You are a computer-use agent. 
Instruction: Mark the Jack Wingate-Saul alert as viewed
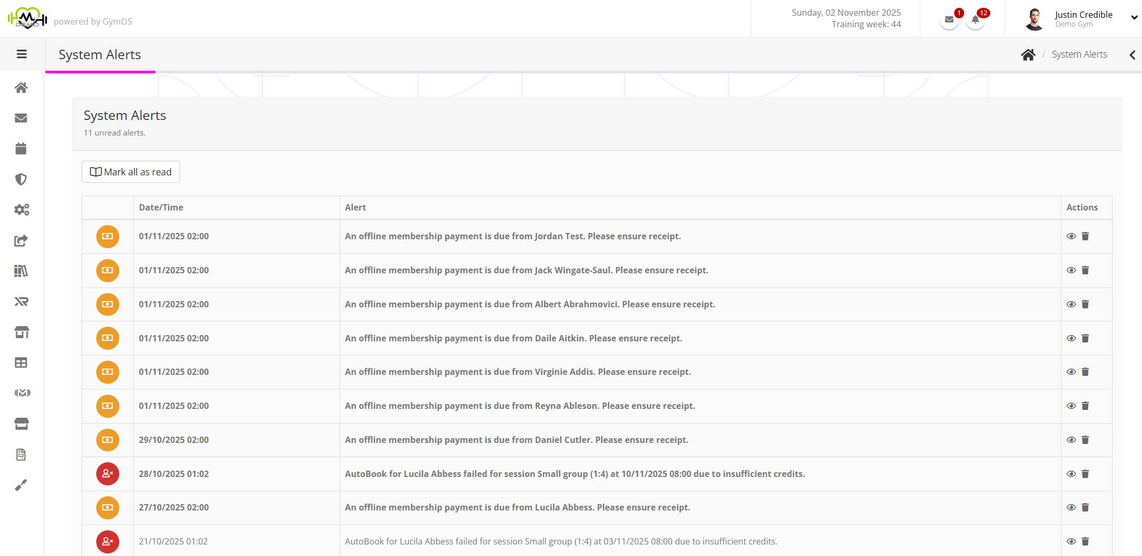click(x=1071, y=271)
